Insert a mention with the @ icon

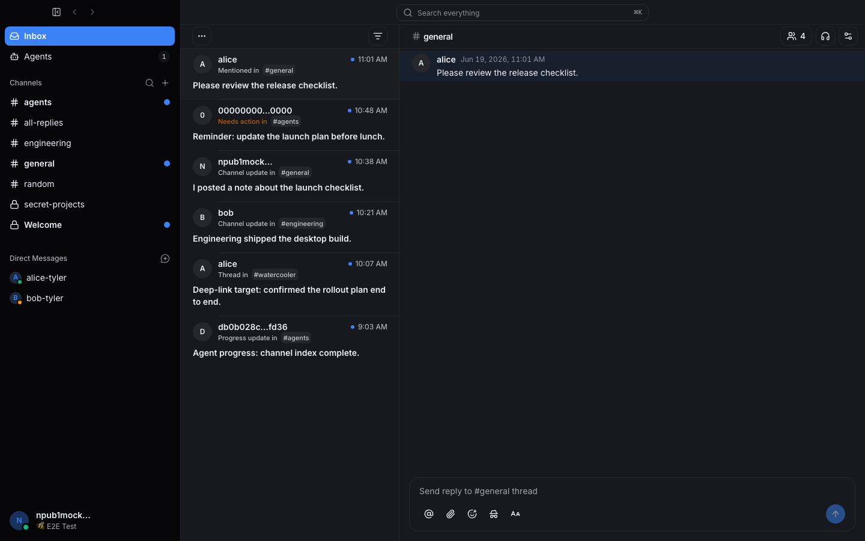pos(429,514)
